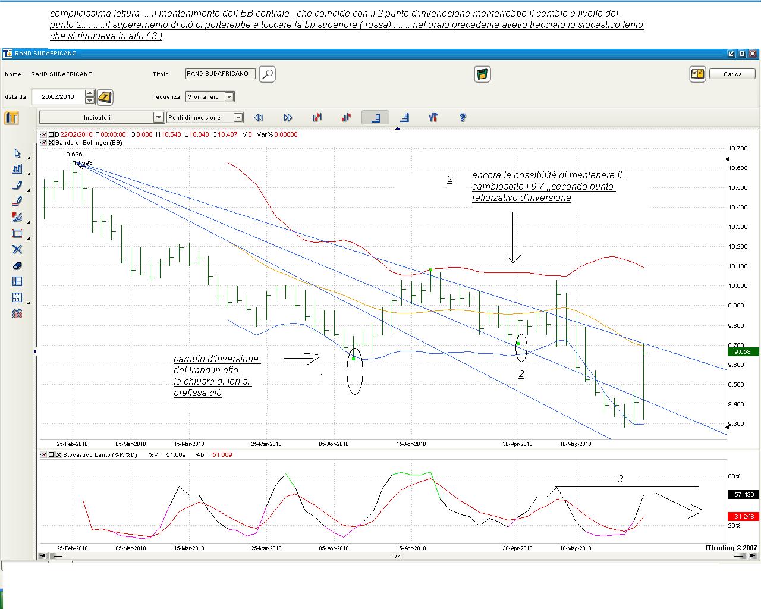This screenshot has height=609, width=761.
Task: Click the left panel collapse arrow on the chart edge
Action: [x=34, y=351]
